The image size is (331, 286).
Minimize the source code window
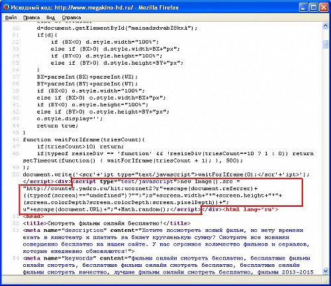click(x=303, y=7)
